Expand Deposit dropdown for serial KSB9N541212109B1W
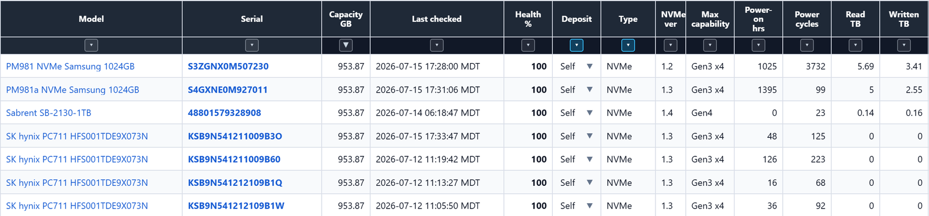929x216 pixels. click(589, 206)
